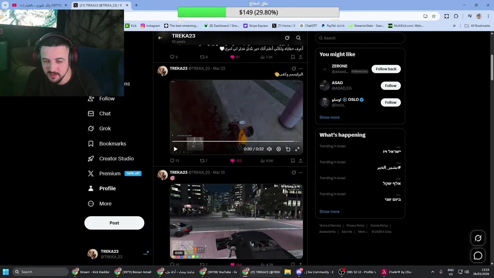Play the Mar 22 post video

176,149
